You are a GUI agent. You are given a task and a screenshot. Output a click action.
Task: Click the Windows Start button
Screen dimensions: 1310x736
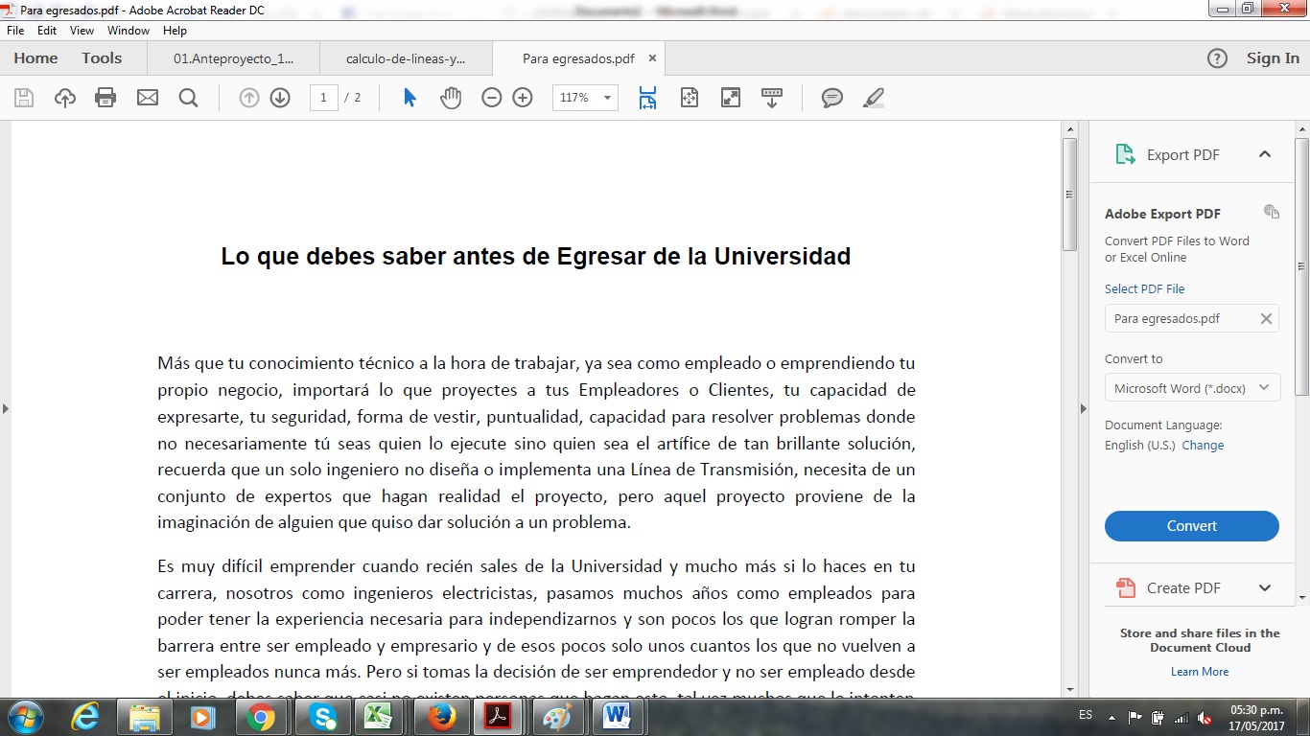coord(24,717)
